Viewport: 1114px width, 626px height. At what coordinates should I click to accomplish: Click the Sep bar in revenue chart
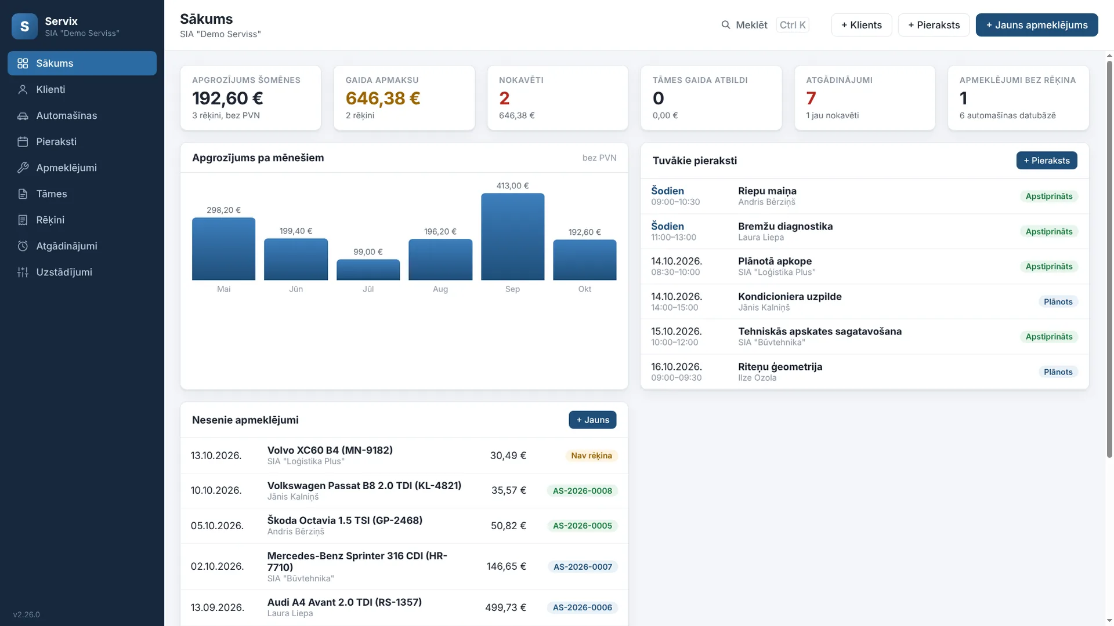[x=512, y=236]
